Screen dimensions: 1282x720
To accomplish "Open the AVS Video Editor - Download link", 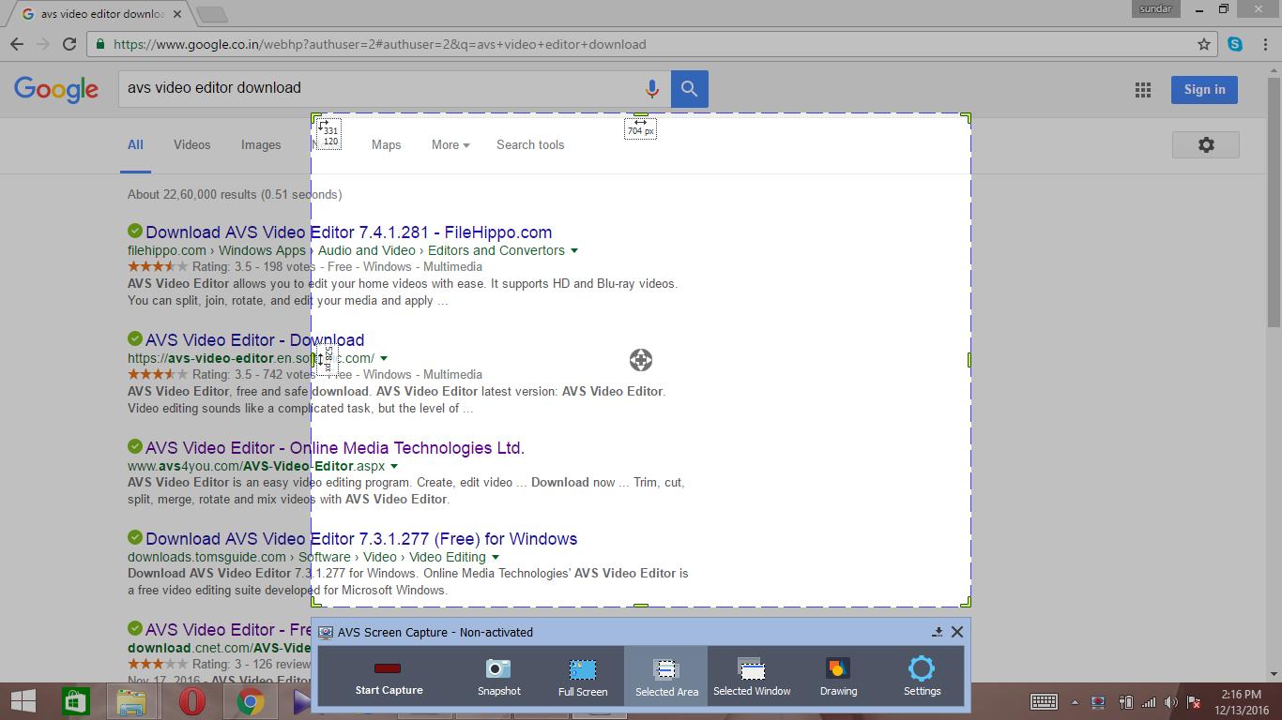I will 254,340.
